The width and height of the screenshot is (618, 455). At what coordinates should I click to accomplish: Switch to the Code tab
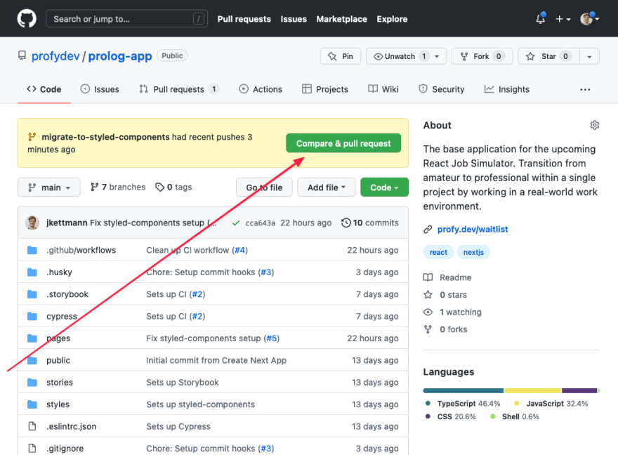44,89
